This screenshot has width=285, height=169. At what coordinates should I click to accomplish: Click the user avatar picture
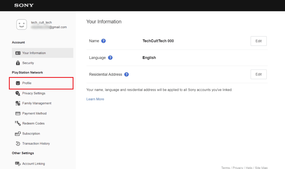point(21,25)
